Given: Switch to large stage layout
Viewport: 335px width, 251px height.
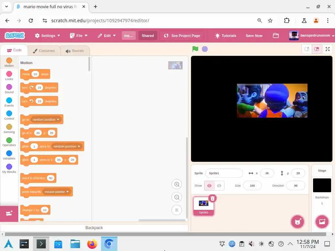Looking at the screenshot, I should 317,49.
